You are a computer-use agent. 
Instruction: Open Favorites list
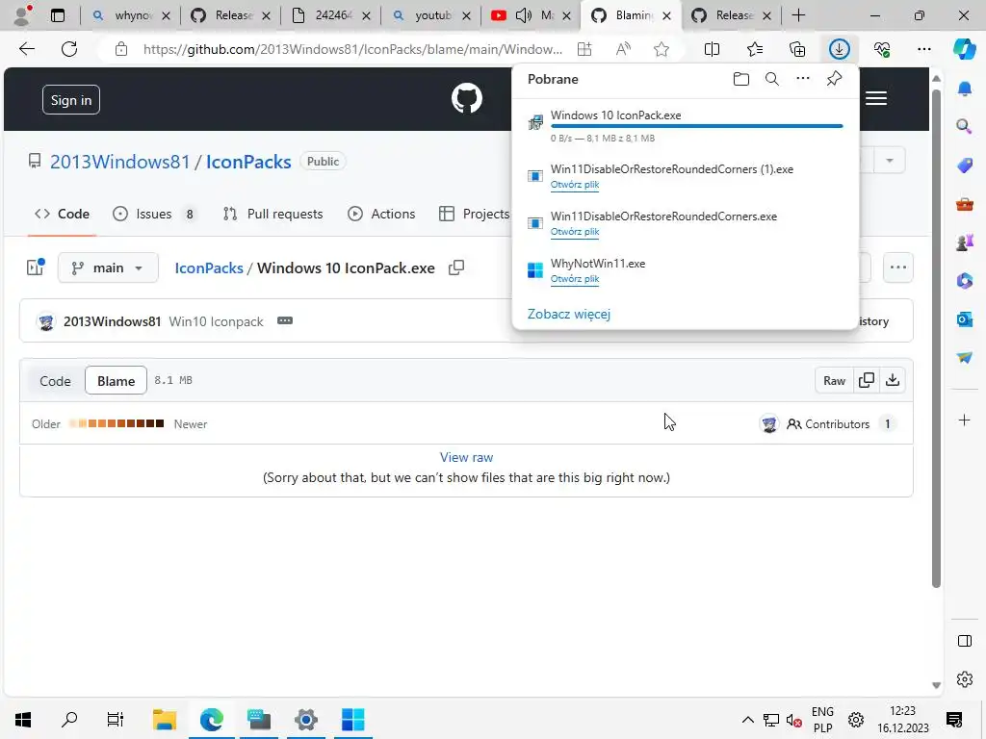(755, 49)
